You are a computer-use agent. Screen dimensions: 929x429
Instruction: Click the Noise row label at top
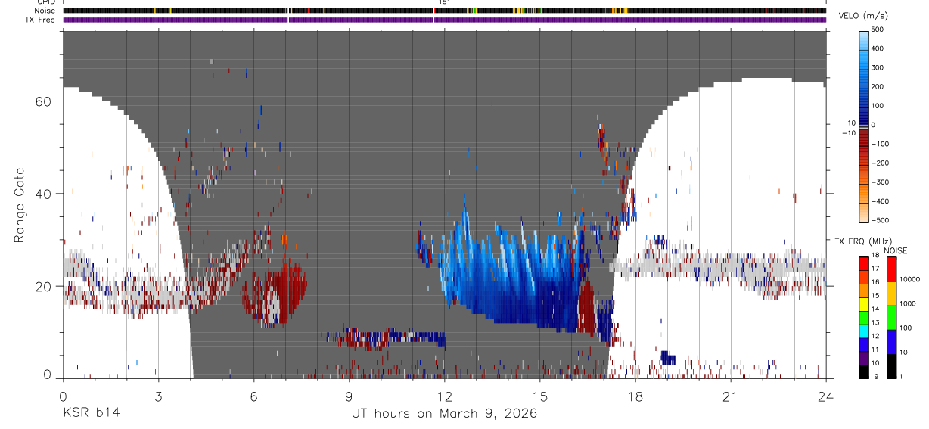click(x=44, y=11)
